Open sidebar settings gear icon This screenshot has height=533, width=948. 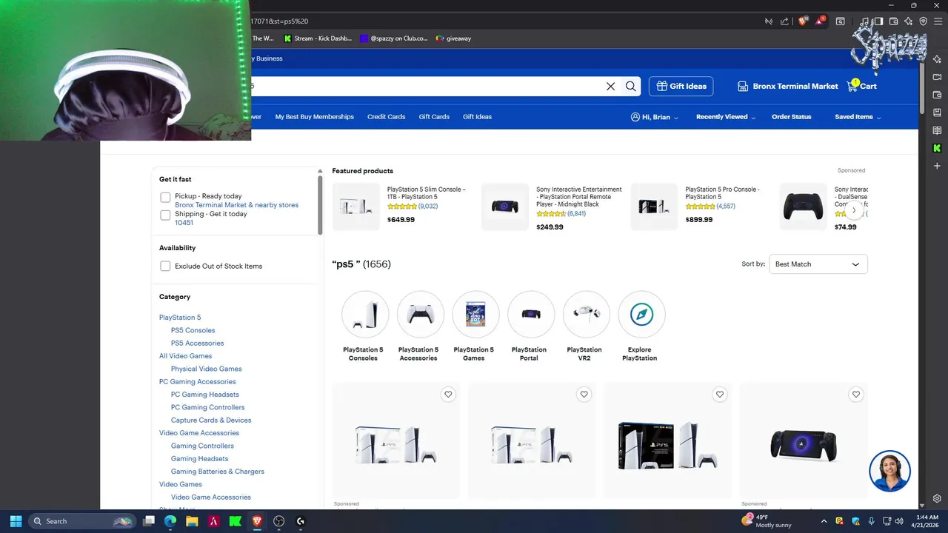(937, 498)
